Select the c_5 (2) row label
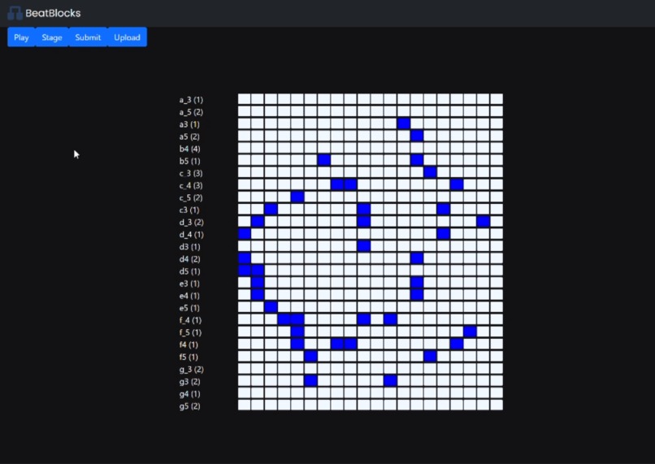Screen dimensions: 655x464 (x=191, y=198)
